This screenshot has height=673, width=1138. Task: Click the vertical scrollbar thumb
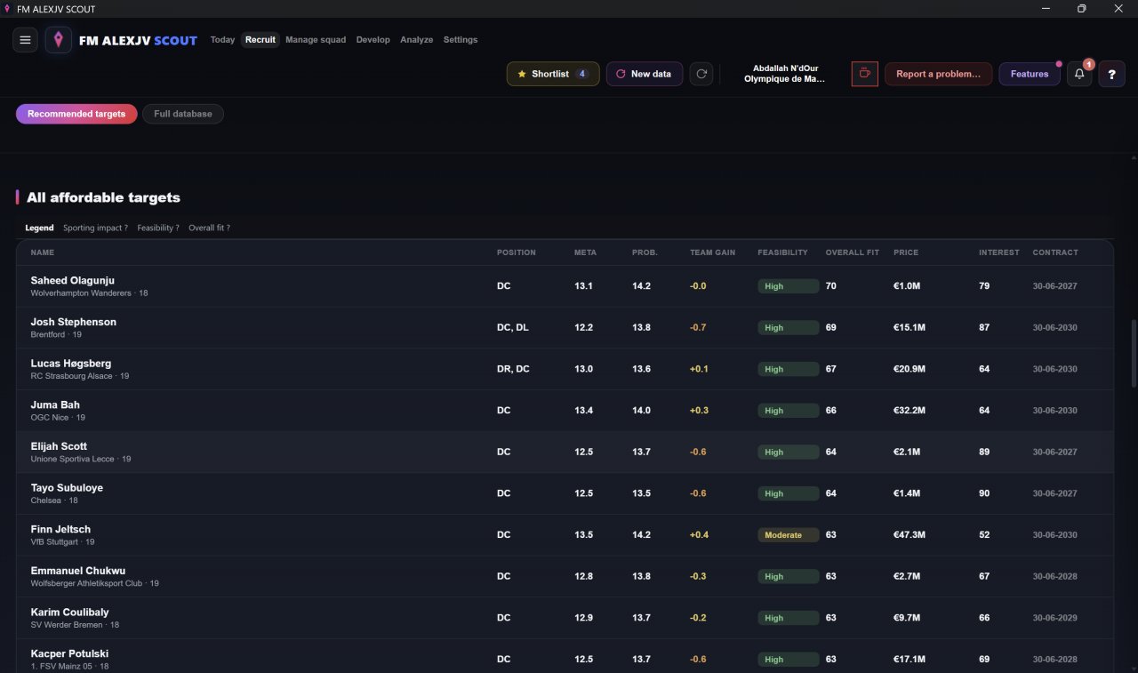[1133, 353]
